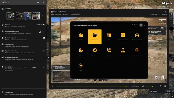The width and height of the screenshot is (174, 98).
Task: Click the video progress bar handle
Action: coord(126,86)
